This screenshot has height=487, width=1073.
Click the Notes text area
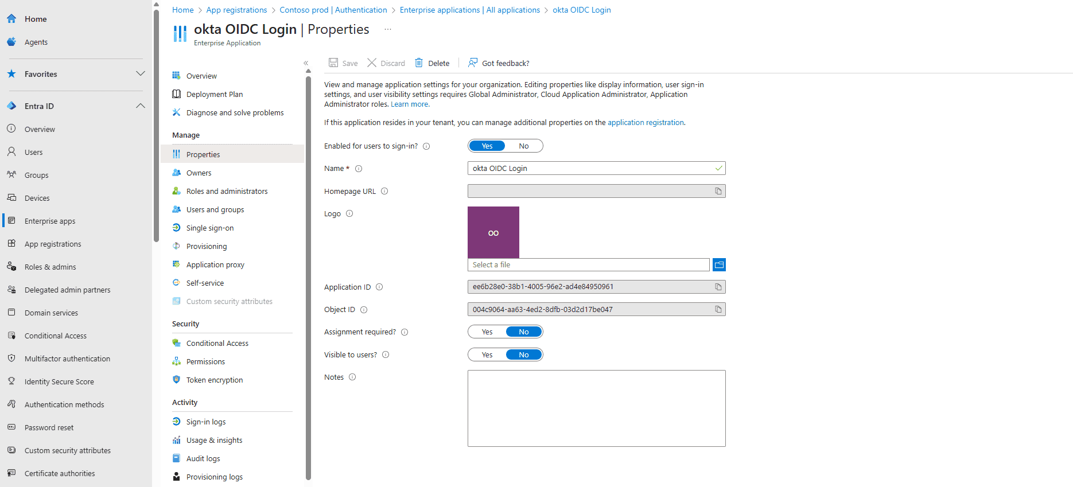coord(597,408)
